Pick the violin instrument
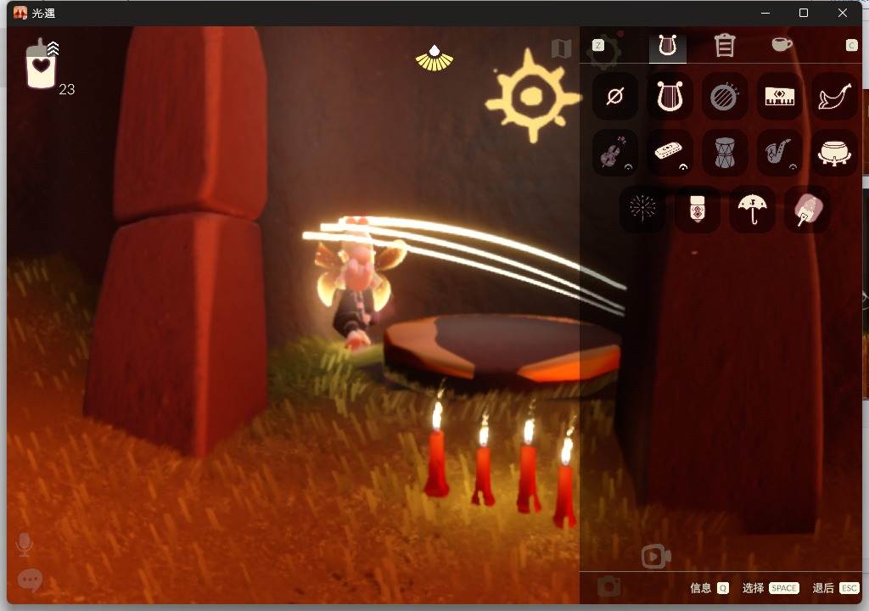Viewport: 869px width, 611px height. (x=614, y=153)
